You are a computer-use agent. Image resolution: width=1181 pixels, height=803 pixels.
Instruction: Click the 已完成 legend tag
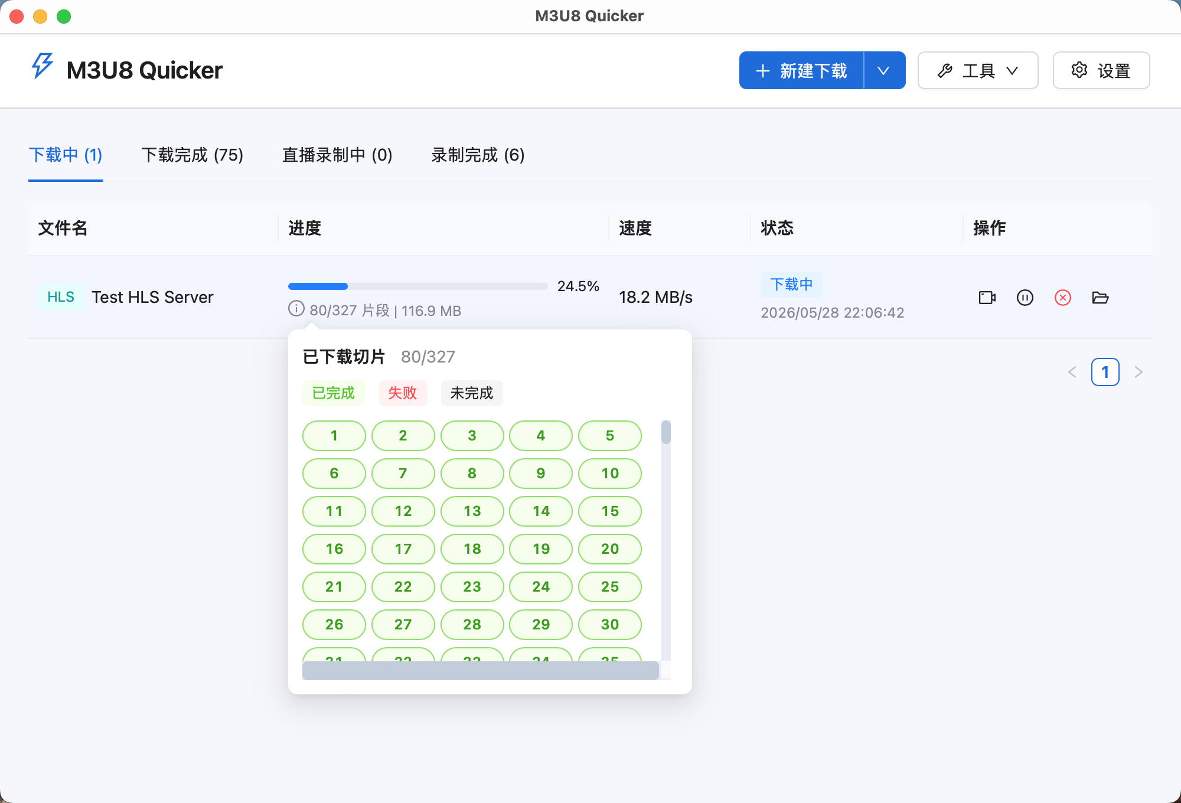click(x=334, y=393)
